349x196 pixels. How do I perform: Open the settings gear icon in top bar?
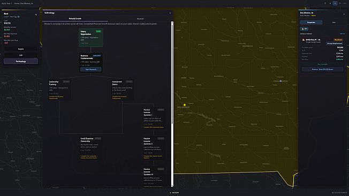click(325, 3)
